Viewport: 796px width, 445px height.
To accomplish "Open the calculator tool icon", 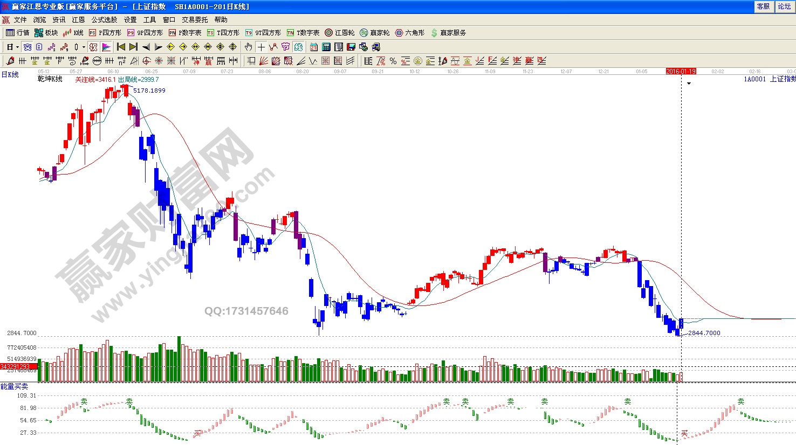I will pyautogui.click(x=326, y=47).
